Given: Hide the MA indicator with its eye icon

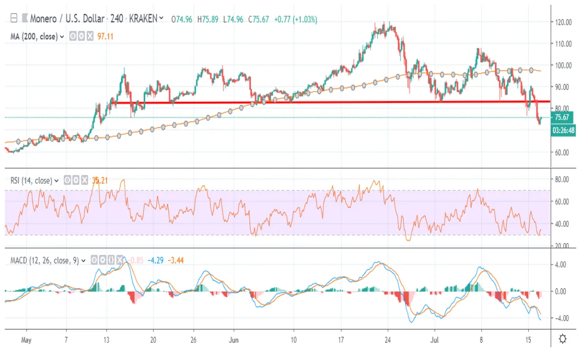Looking at the screenshot, I should (73, 37).
